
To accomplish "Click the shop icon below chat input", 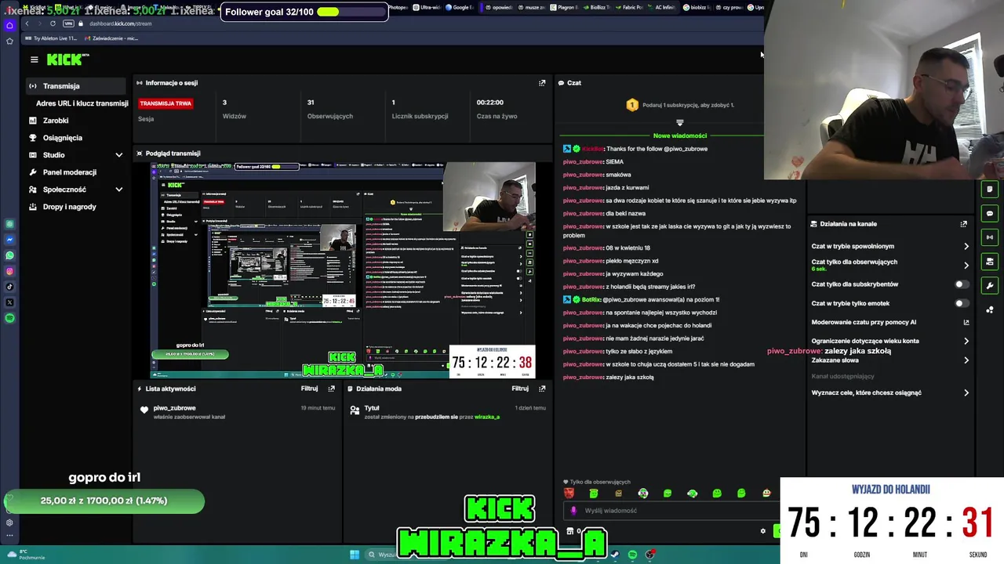I will 570,531.
